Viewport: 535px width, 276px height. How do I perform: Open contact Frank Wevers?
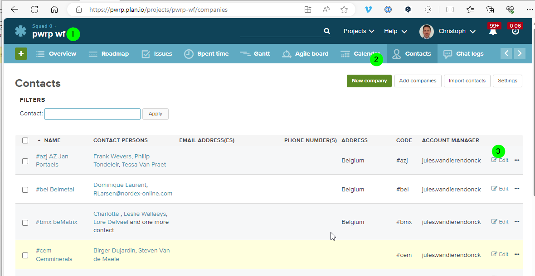click(112, 156)
